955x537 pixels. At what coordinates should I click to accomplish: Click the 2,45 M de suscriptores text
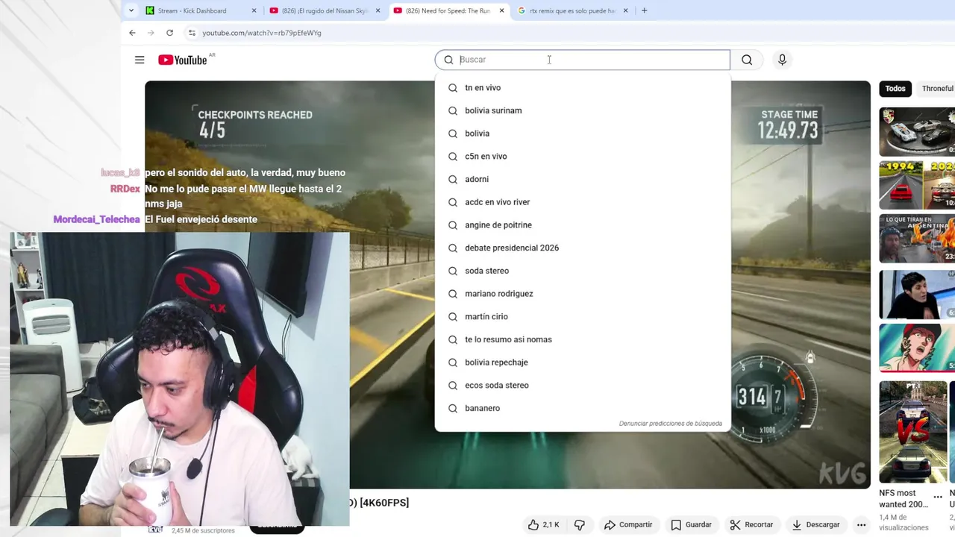coord(203,530)
